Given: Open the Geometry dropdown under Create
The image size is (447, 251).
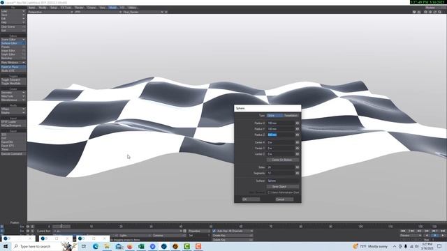Looking at the screenshot, I should click(x=13, y=93).
